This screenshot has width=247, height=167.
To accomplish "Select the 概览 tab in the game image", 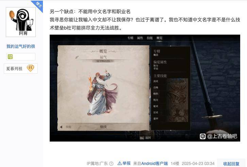I will [x=160, y=38].
